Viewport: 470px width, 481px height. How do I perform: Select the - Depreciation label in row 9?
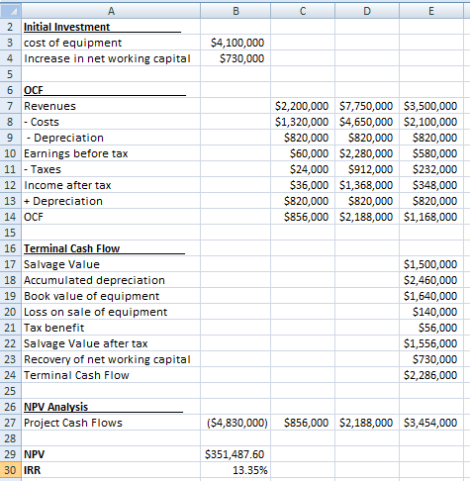(65, 138)
